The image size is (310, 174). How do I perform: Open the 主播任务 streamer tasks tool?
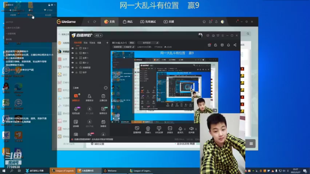coord(103,98)
